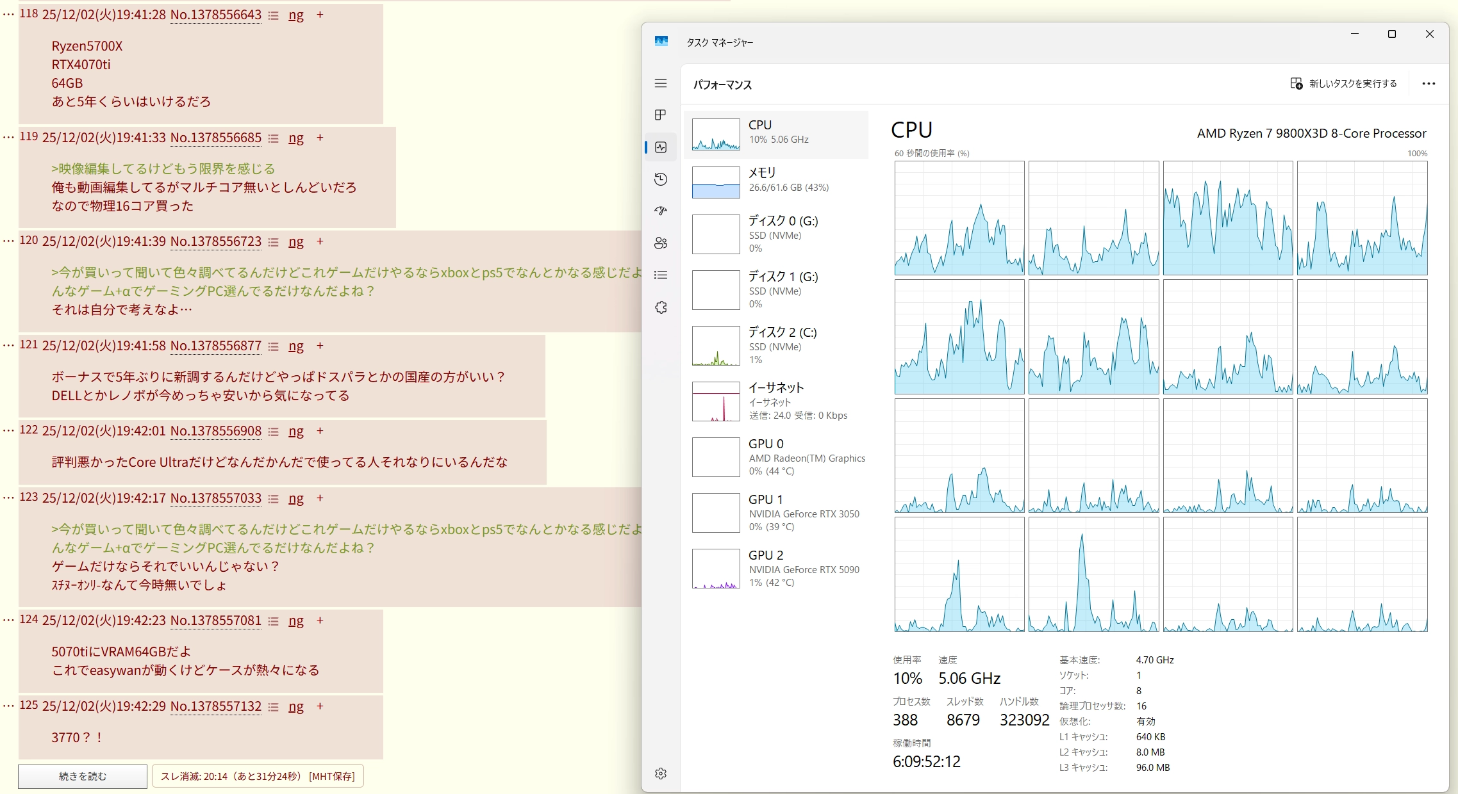Image resolution: width=1458 pixels, height=794 pixels.
Task: Open the Task Manager hamburger navigation menu
Action: click(661, 83)
